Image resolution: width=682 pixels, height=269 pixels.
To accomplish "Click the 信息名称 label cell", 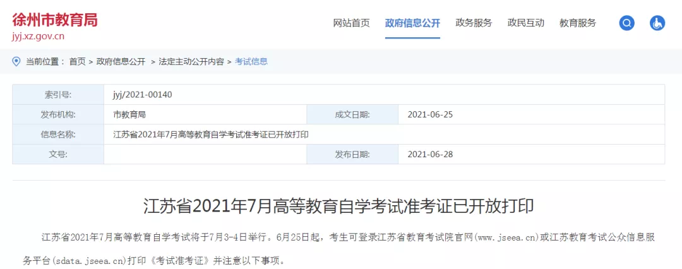I will 58,134.
